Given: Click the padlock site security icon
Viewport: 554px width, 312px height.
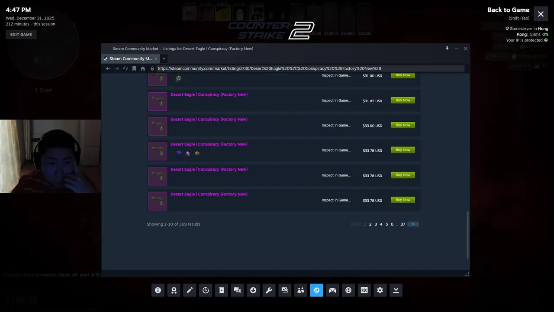Looking at the screenshot, I should [152, 68].
